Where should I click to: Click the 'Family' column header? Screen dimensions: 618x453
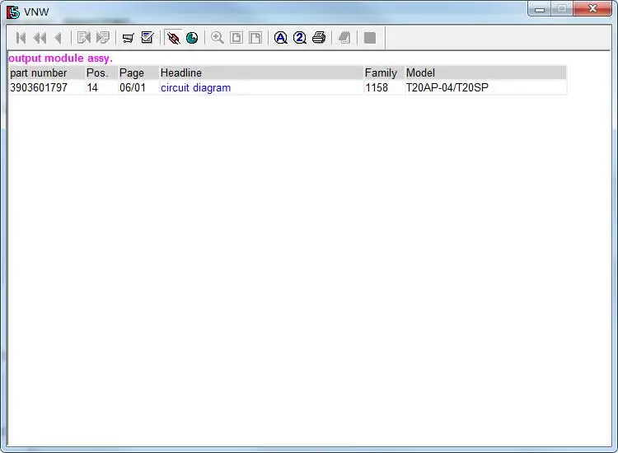pos(384,72)
